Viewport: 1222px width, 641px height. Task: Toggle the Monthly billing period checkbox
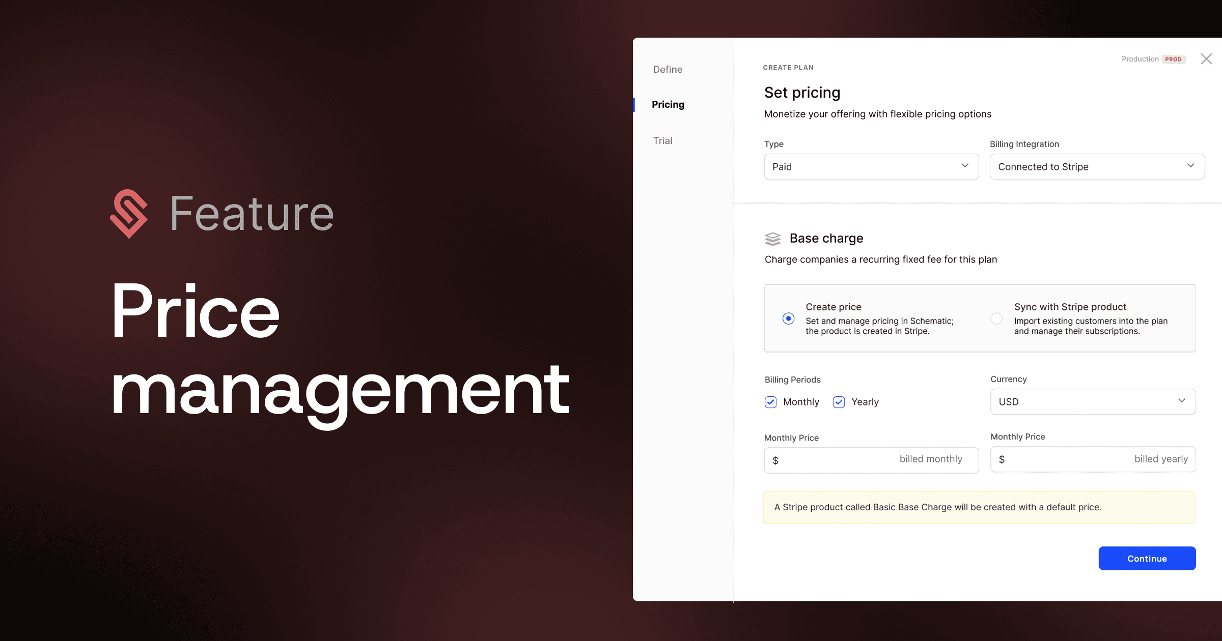[x=771, y=402]
